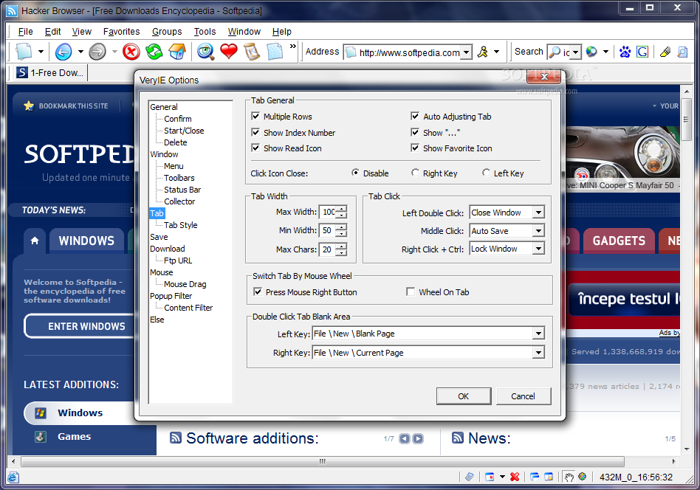
Task: Open the search box dropdown arrow
Action: [575, 52]
